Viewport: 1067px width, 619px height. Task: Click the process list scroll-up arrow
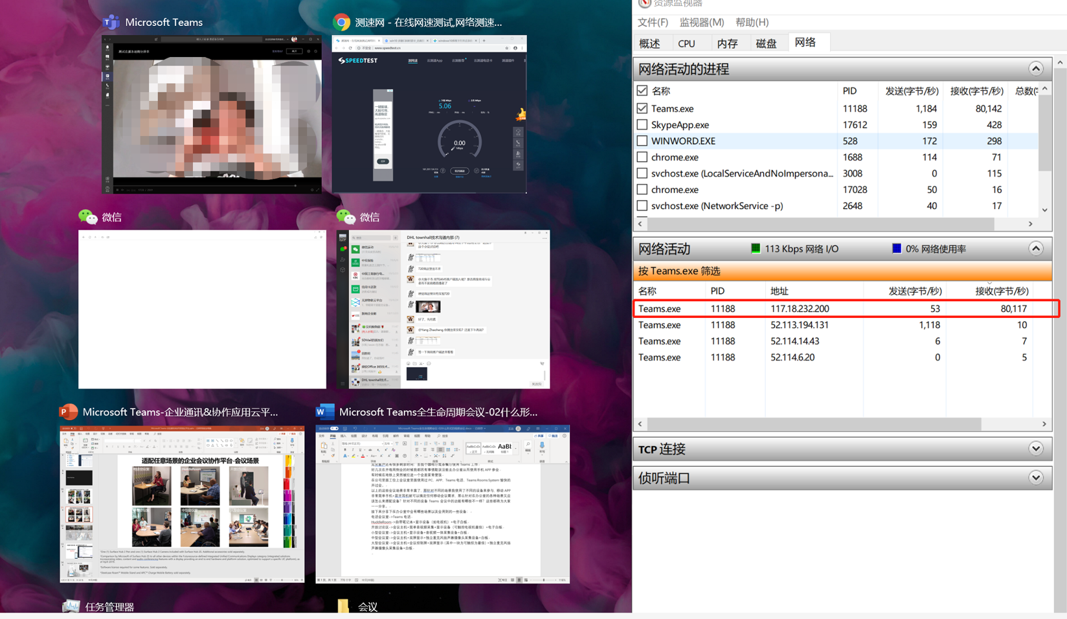[x=1044, y=89]
